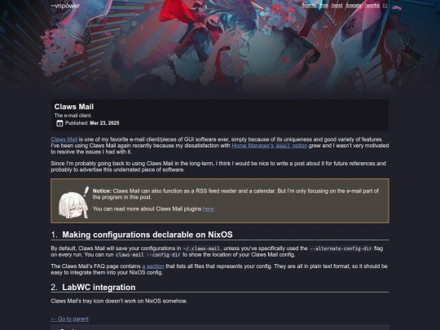
Task: Click the anime header banner image
Action: click(220, 48)
